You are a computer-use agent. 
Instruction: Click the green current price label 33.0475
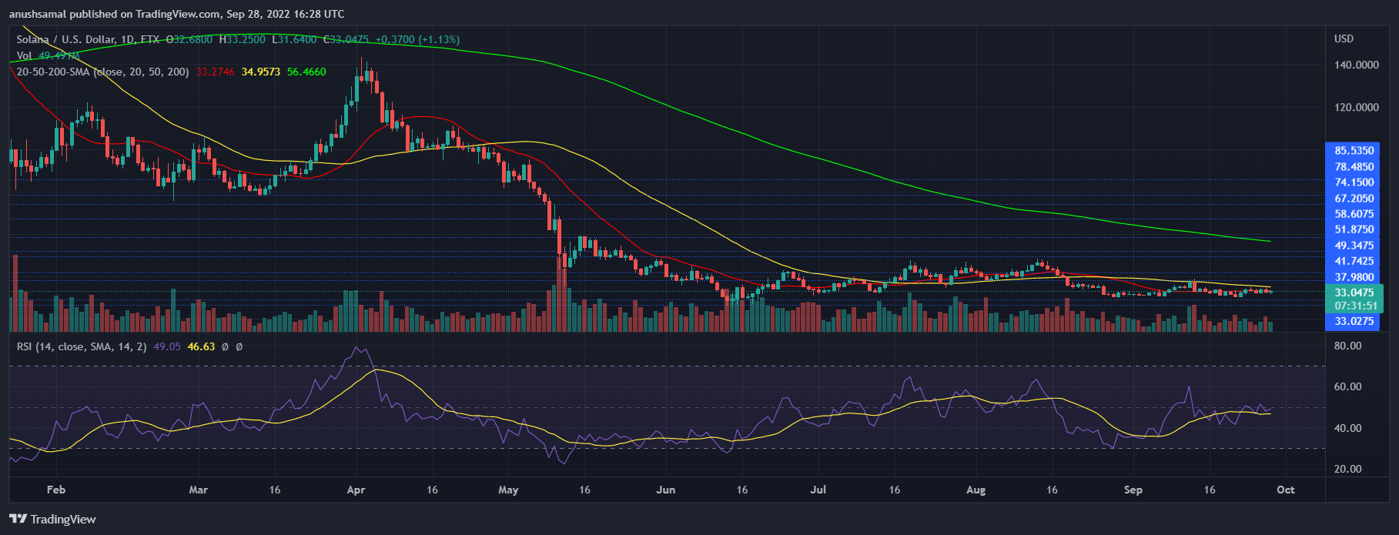(1354, 293)
